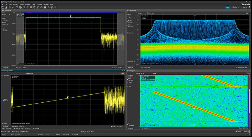Click Autoscale in Frequency vs Time panel
The width and height of the screenshot is (252, 137).
(5, 126)
